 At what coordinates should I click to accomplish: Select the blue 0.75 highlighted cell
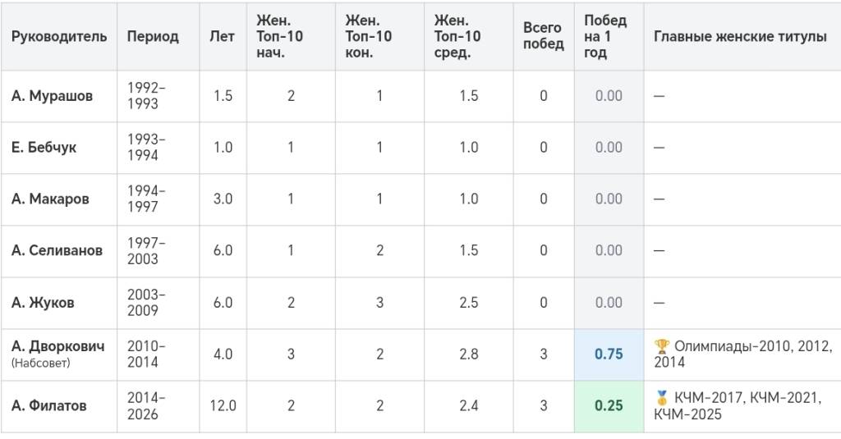[x=609, y=354]
